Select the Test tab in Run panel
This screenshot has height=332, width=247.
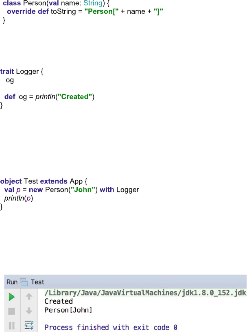37,282
